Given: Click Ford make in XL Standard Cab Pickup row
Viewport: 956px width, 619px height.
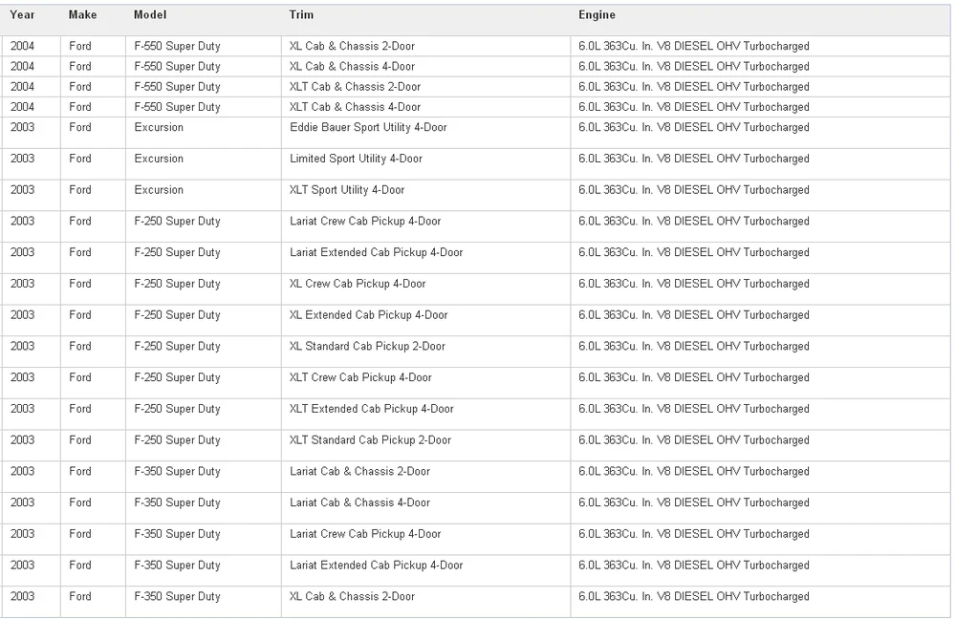Looking at the screenshot, I should 80,346.
